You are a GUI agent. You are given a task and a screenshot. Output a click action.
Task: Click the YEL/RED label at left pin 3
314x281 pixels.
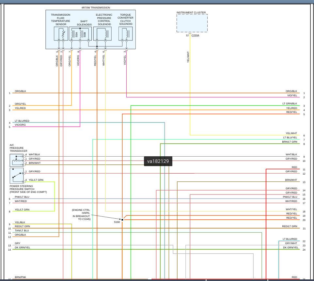(20, 108)
